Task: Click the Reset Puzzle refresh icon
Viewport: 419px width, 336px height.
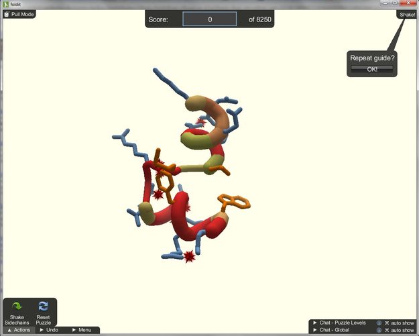Action: [43, 306]
